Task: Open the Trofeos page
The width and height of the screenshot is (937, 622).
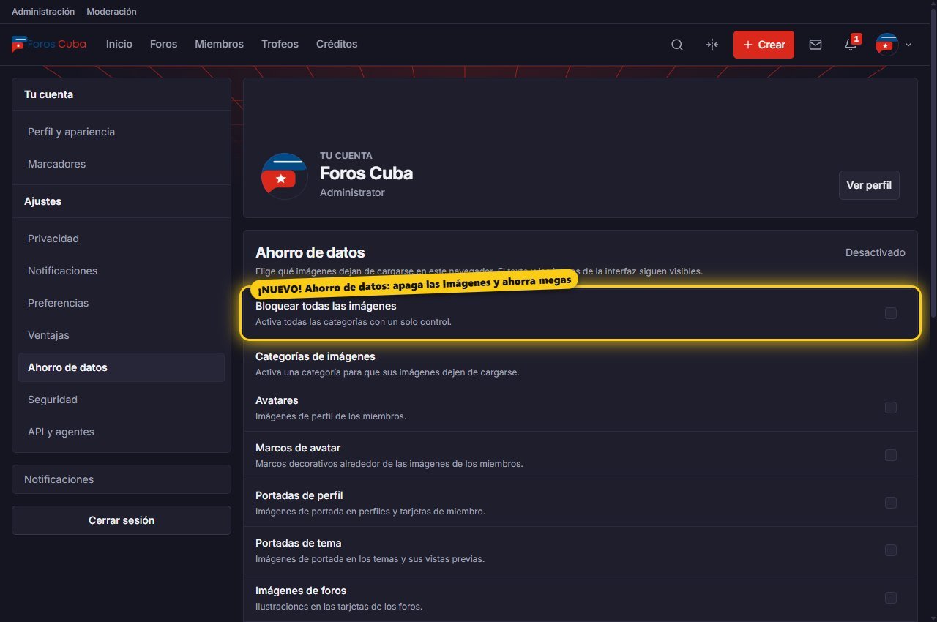Action: [280, 44]
